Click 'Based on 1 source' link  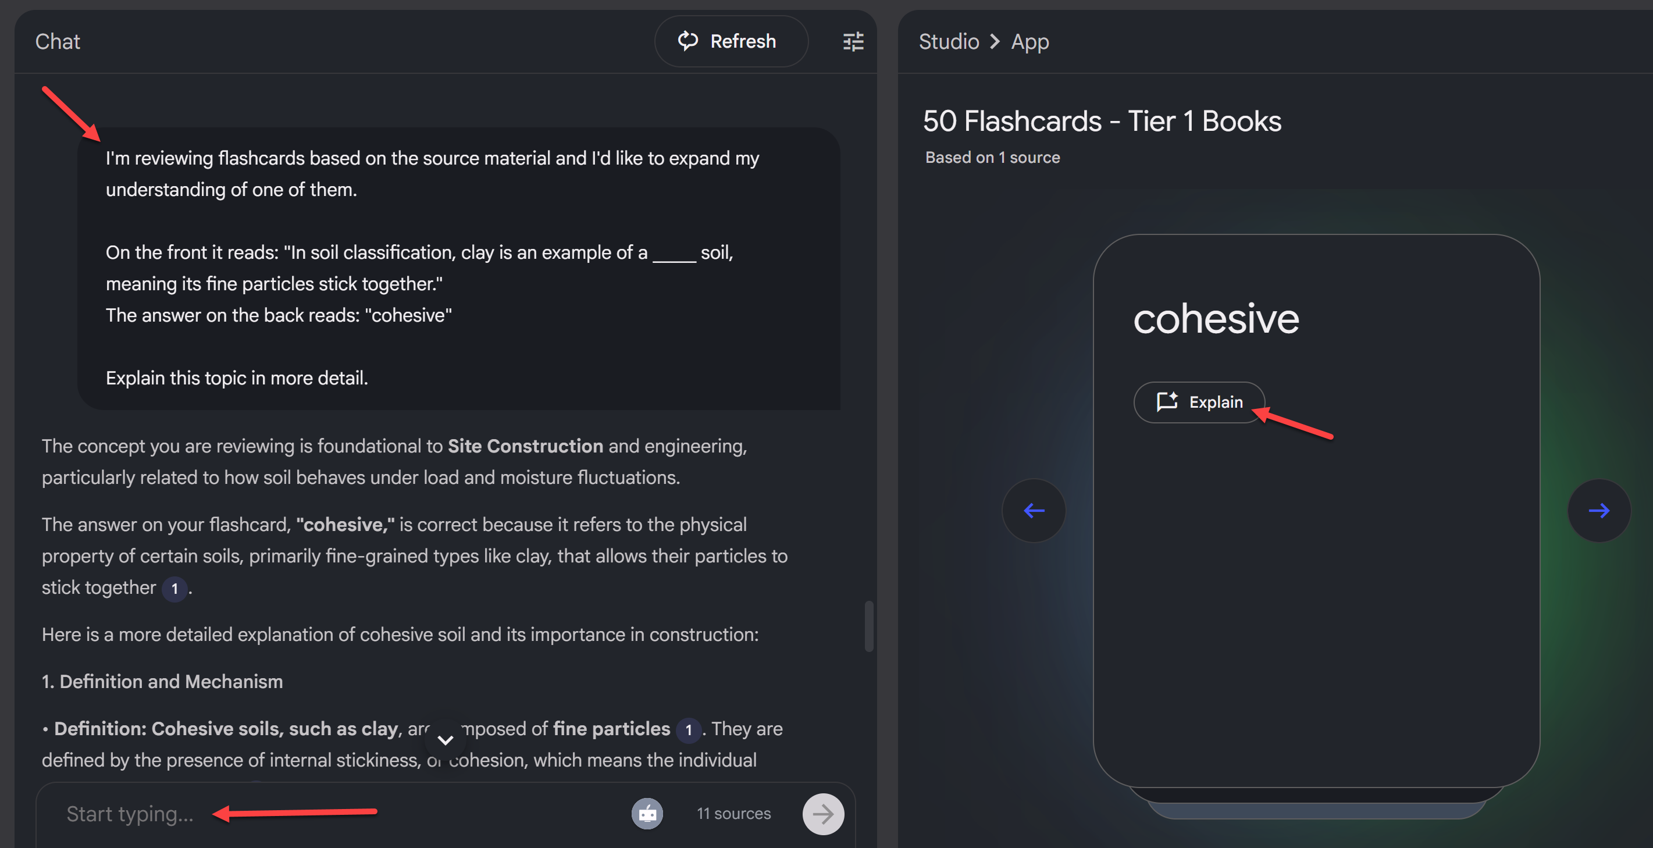coord(992,157)
